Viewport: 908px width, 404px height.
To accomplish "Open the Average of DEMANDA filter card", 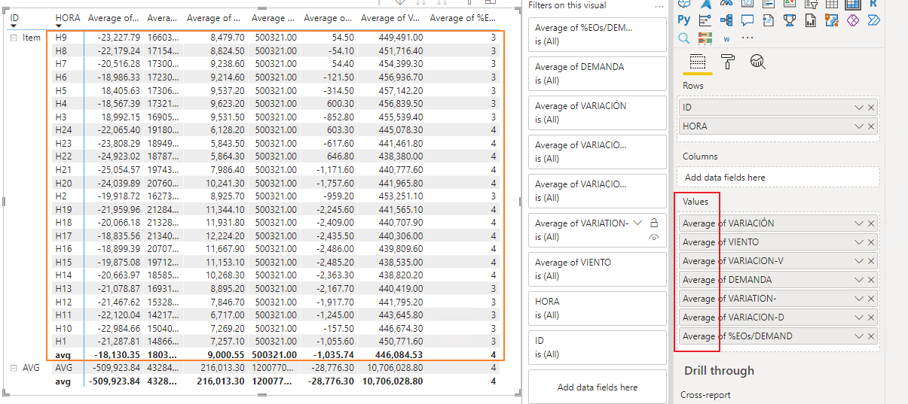I will point(597,73).
